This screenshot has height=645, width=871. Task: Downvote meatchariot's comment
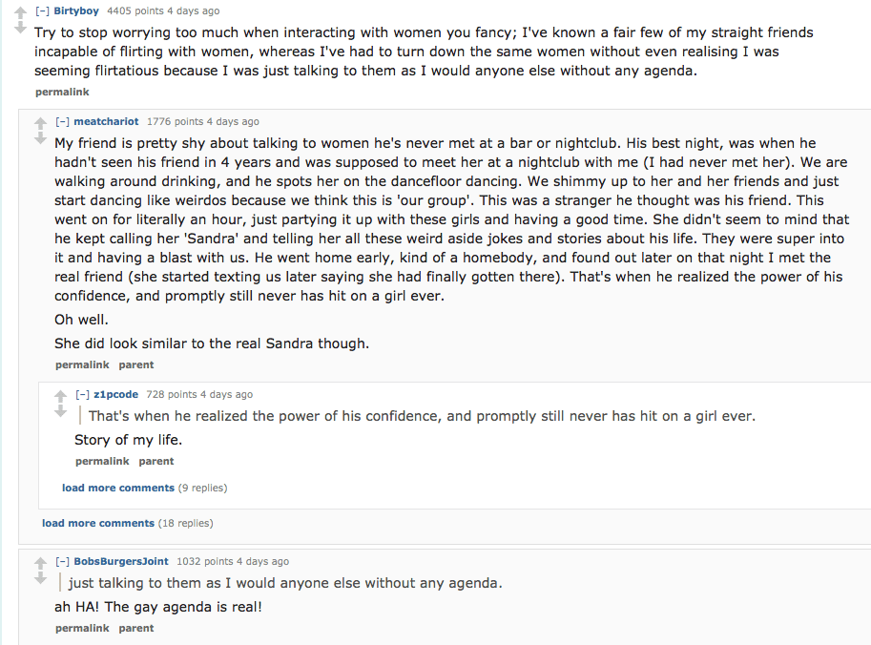(40, 139)
